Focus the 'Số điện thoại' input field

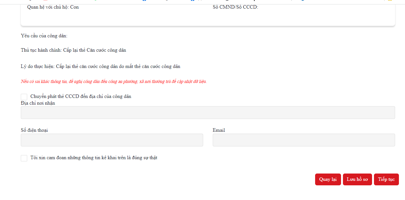[112, 140]
